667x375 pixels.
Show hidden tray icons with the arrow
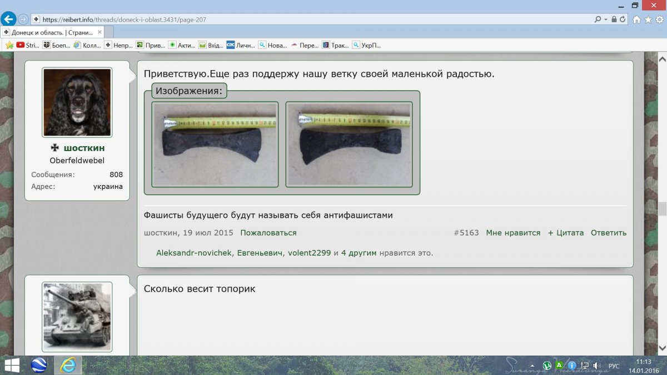[x=533, y=366]
